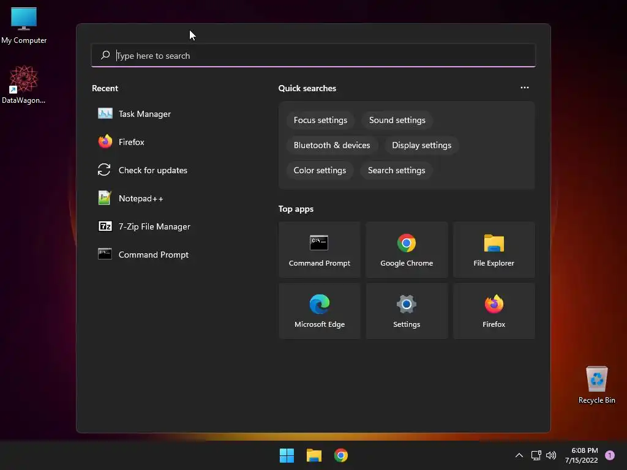Click the Search settings quick search
The width and height of the screenshot is (627, 470).
click(396, 171)
